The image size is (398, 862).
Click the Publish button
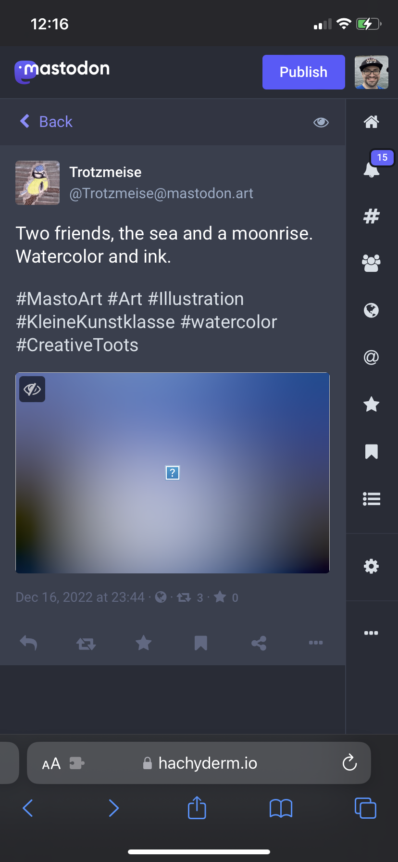pos(303,72)
